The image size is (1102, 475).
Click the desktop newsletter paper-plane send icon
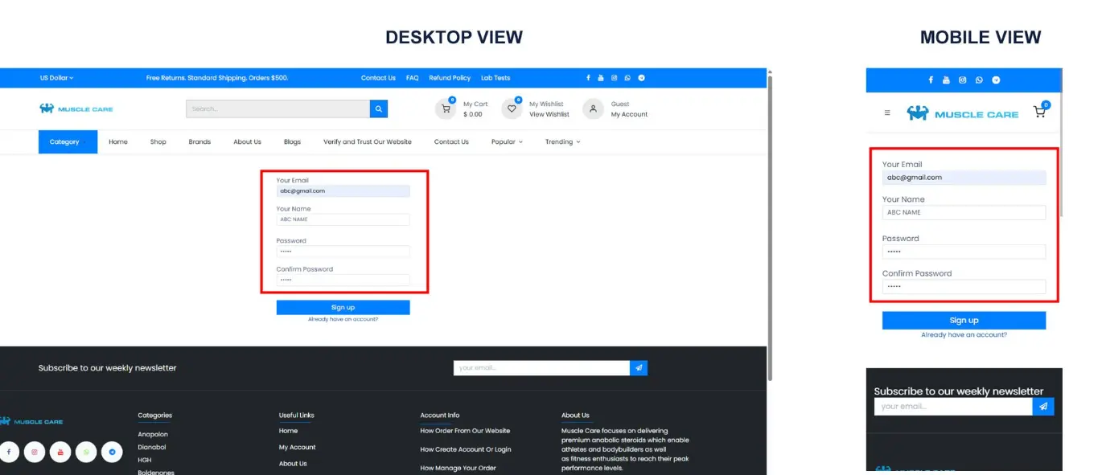(639, 368)
